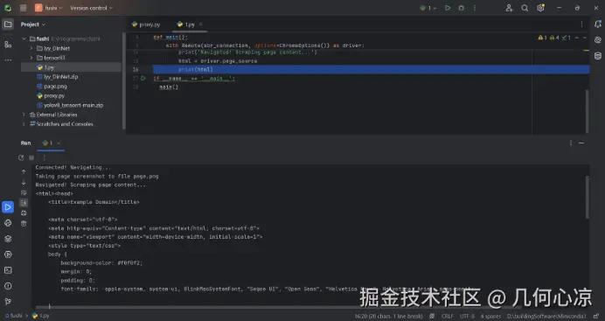Go to next highlighted error arrow
Screen dimensions: 605x321
585,38
